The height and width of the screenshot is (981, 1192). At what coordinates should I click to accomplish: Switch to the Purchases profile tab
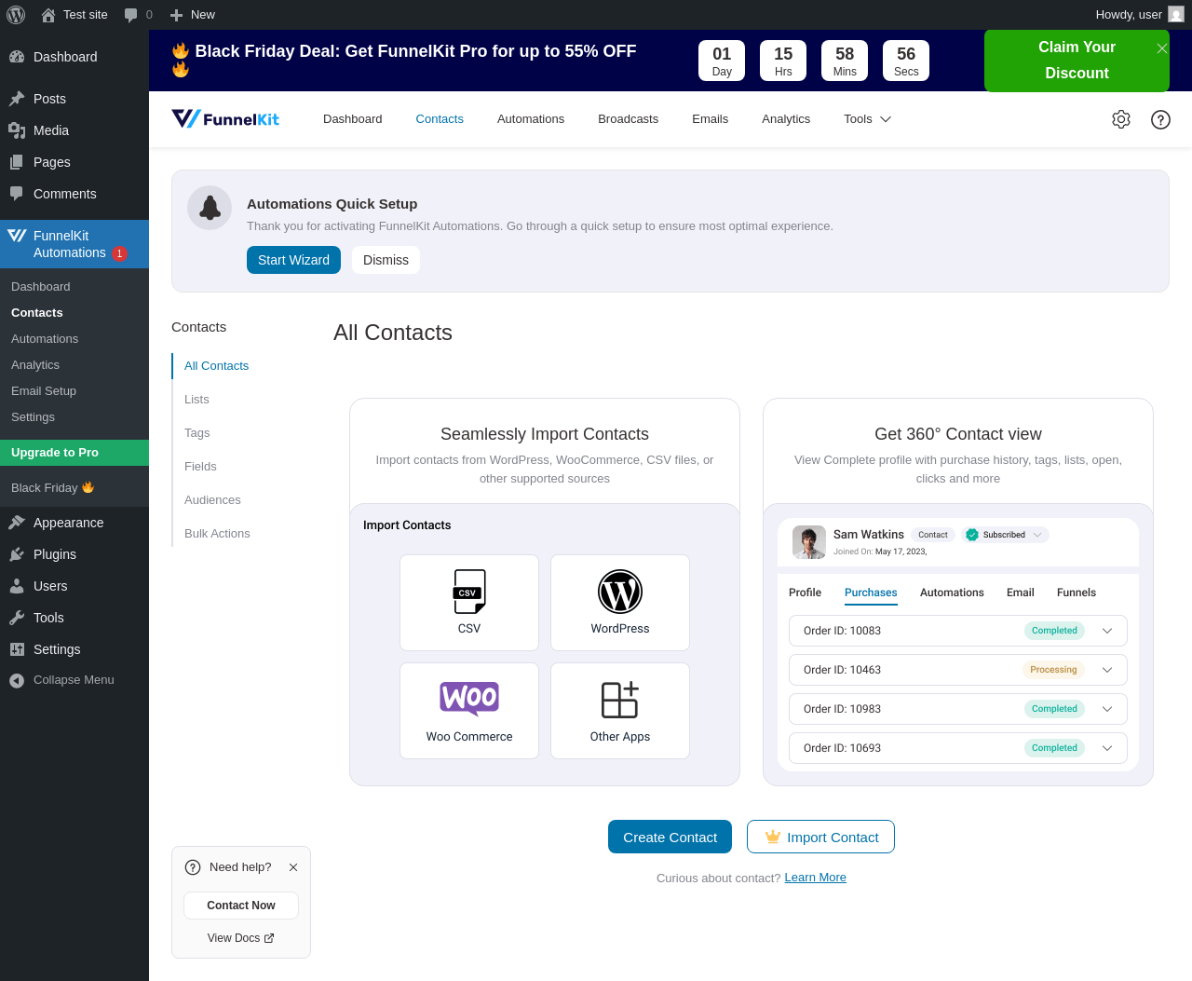pyautogui.click(x=871, y=593)
